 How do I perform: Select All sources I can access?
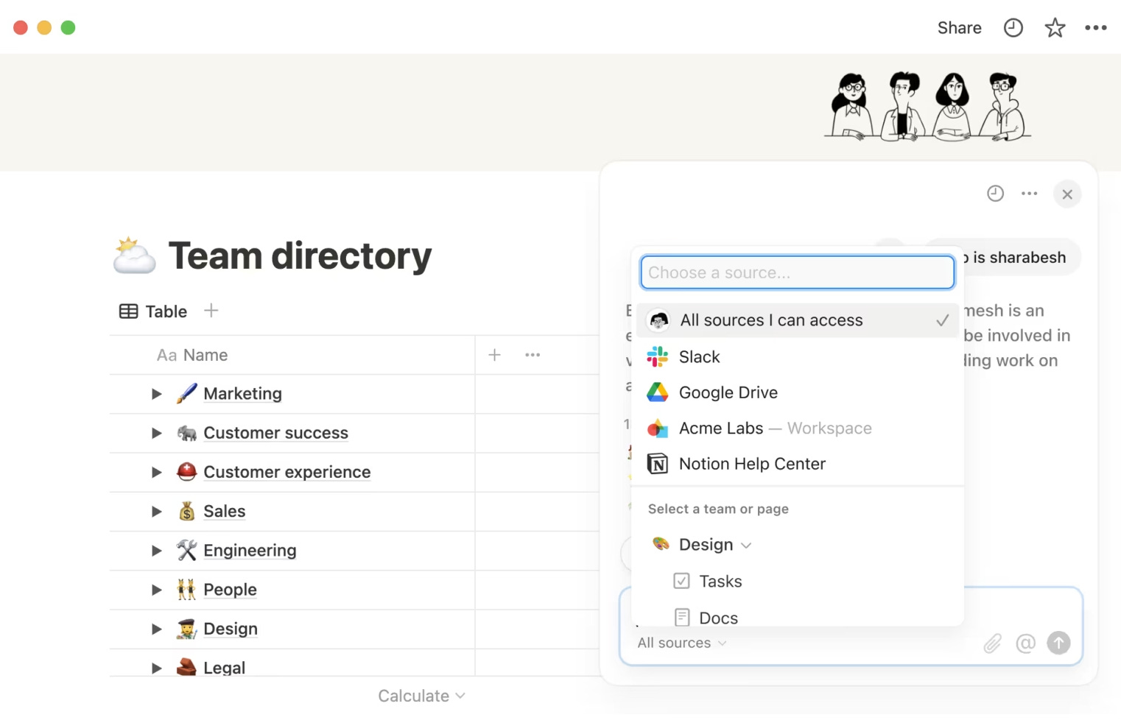click(798, 320)
